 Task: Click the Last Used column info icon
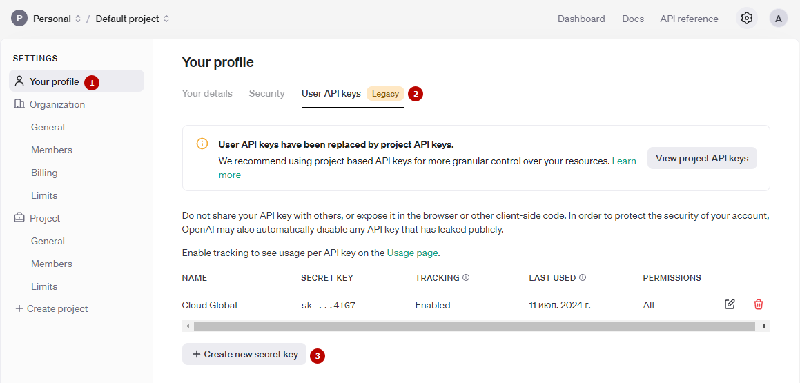pos(583,278)
